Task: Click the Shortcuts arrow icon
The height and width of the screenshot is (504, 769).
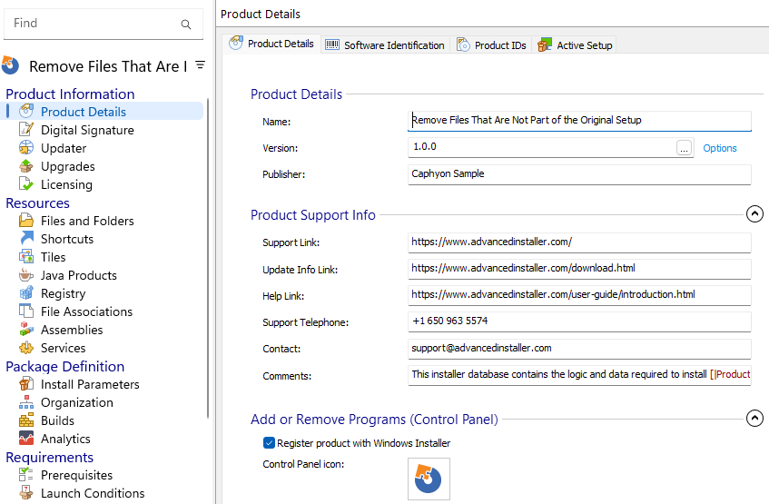Action: click(x=26, y=239)
